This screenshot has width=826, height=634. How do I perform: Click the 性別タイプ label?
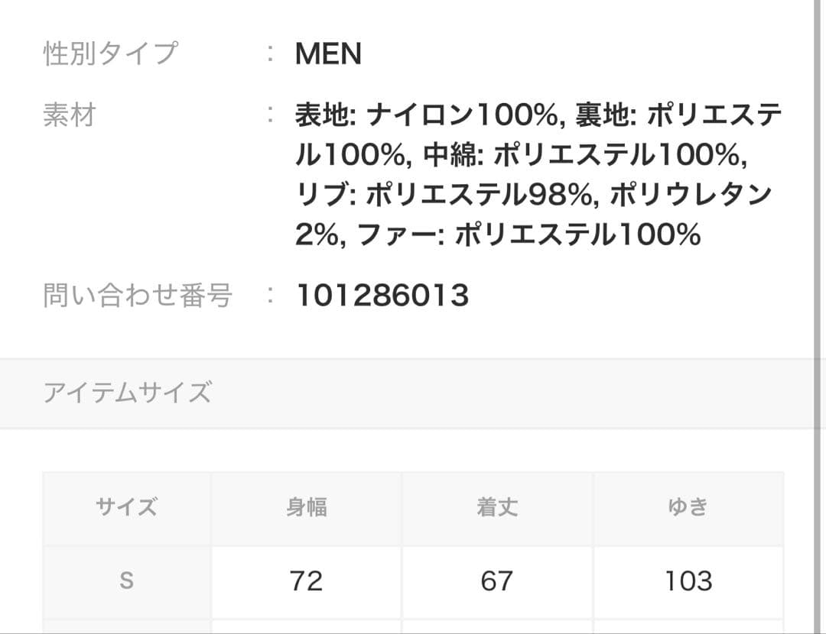tap(110, 54)
